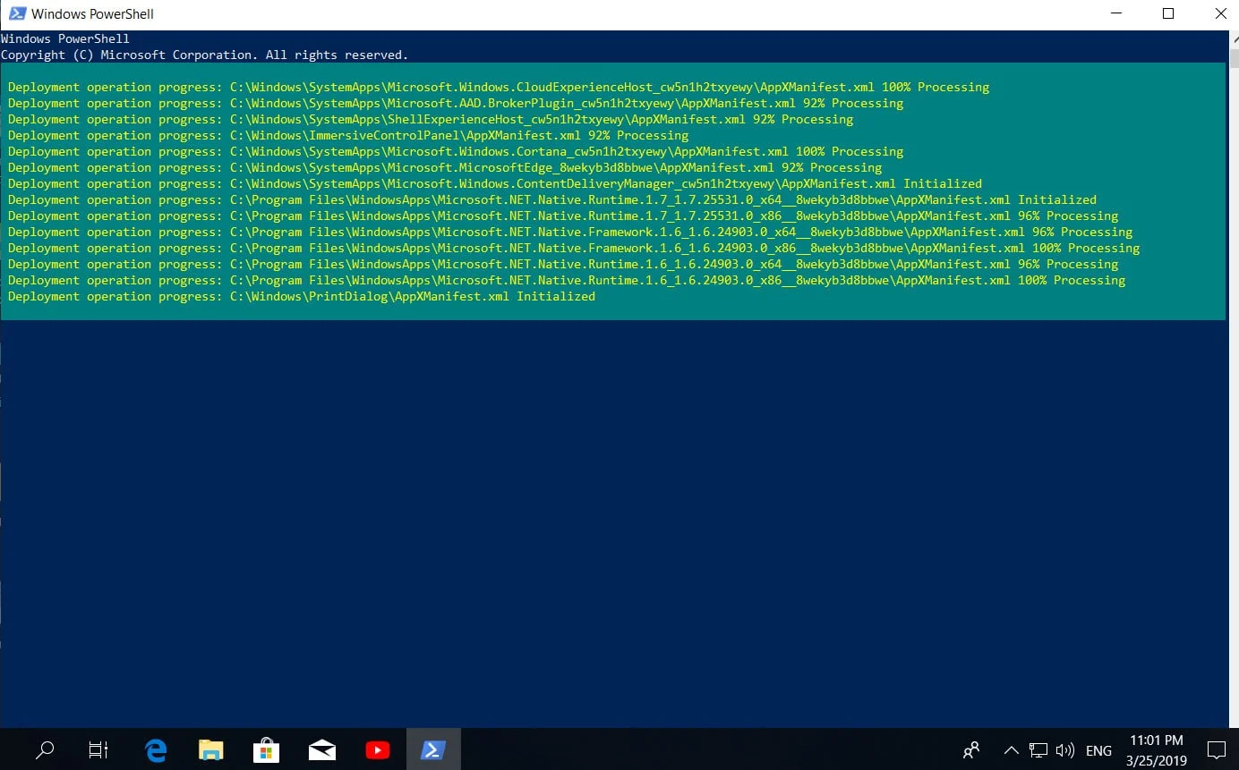Open the volume control in the tray
This screenshot has width=1239, height=770.
1064,750
